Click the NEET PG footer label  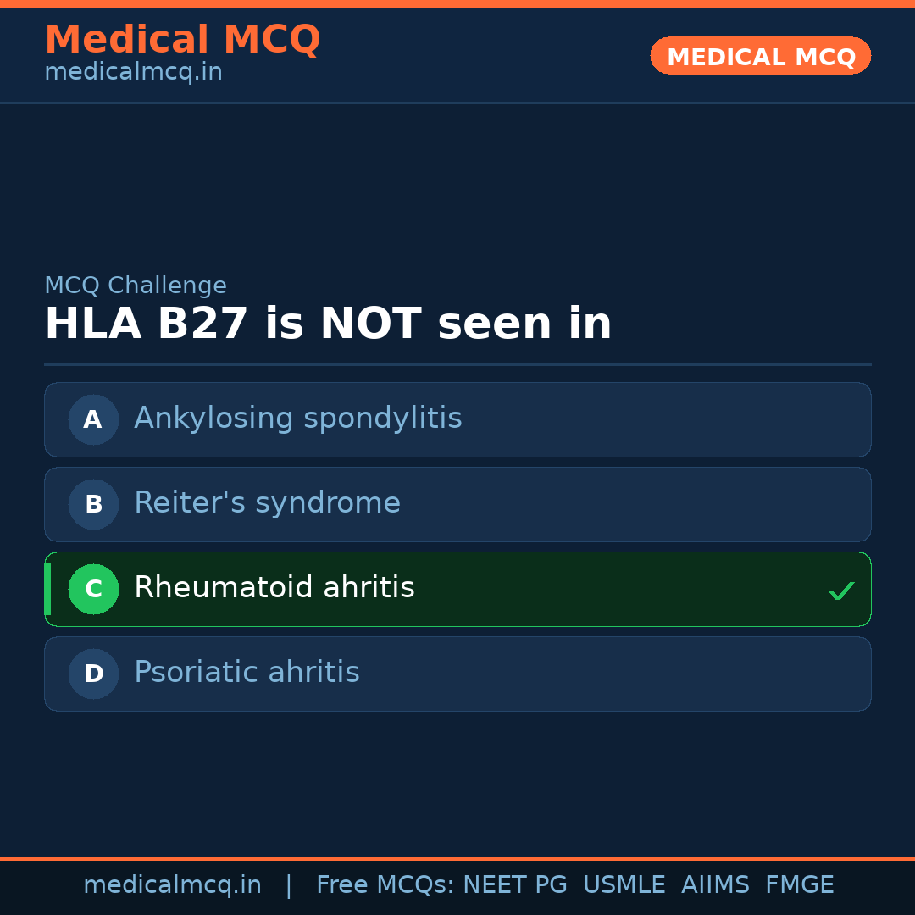point(515,885)
